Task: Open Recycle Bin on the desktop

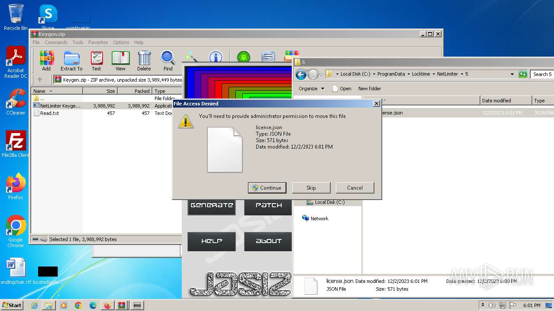Action: click(x=16, y=17)
